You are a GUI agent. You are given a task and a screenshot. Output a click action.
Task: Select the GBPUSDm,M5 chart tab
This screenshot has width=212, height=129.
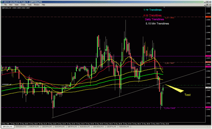pyautogui.click(x=7, y=127)
